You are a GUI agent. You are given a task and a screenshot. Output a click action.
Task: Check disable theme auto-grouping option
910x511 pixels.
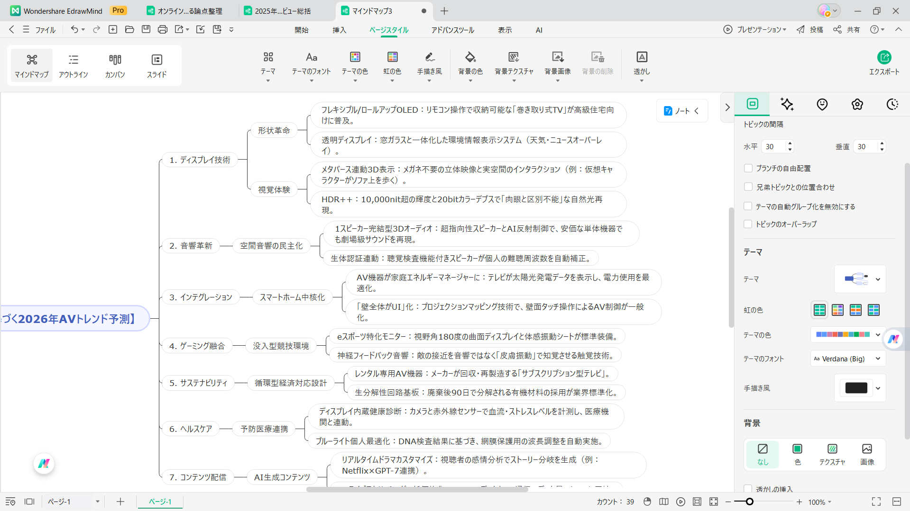tap(748, 206)
